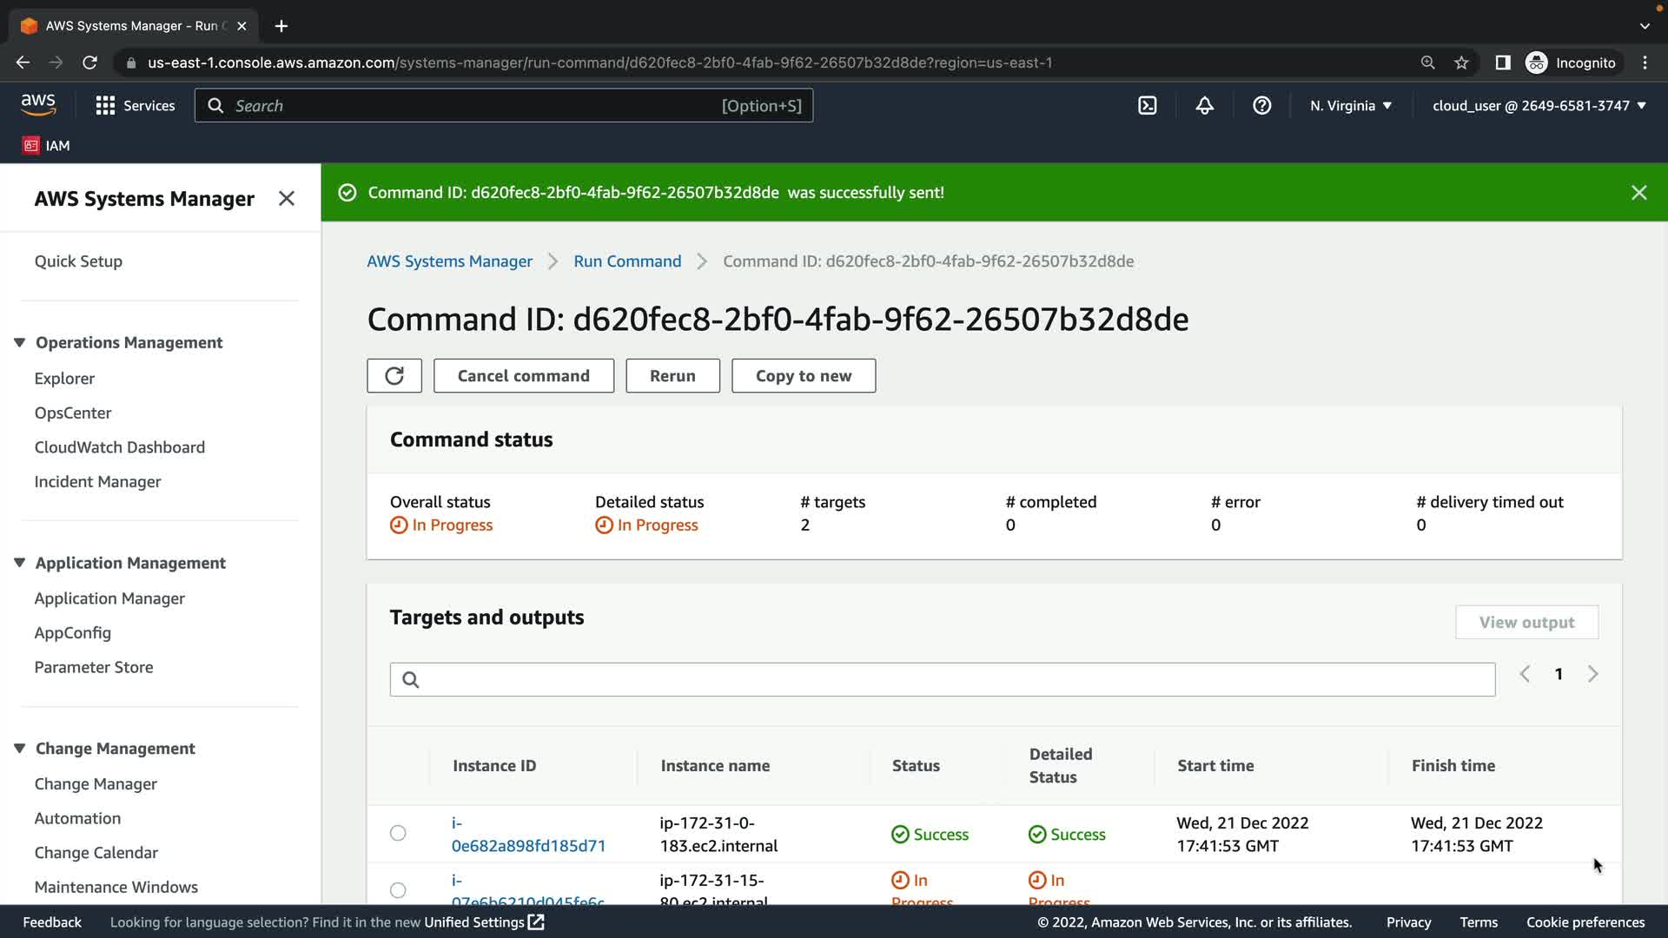The width and height of the screenshot is (1668, 938).
Task: Close the AWS Systems Manager sidebar
Action: [287, 199]
